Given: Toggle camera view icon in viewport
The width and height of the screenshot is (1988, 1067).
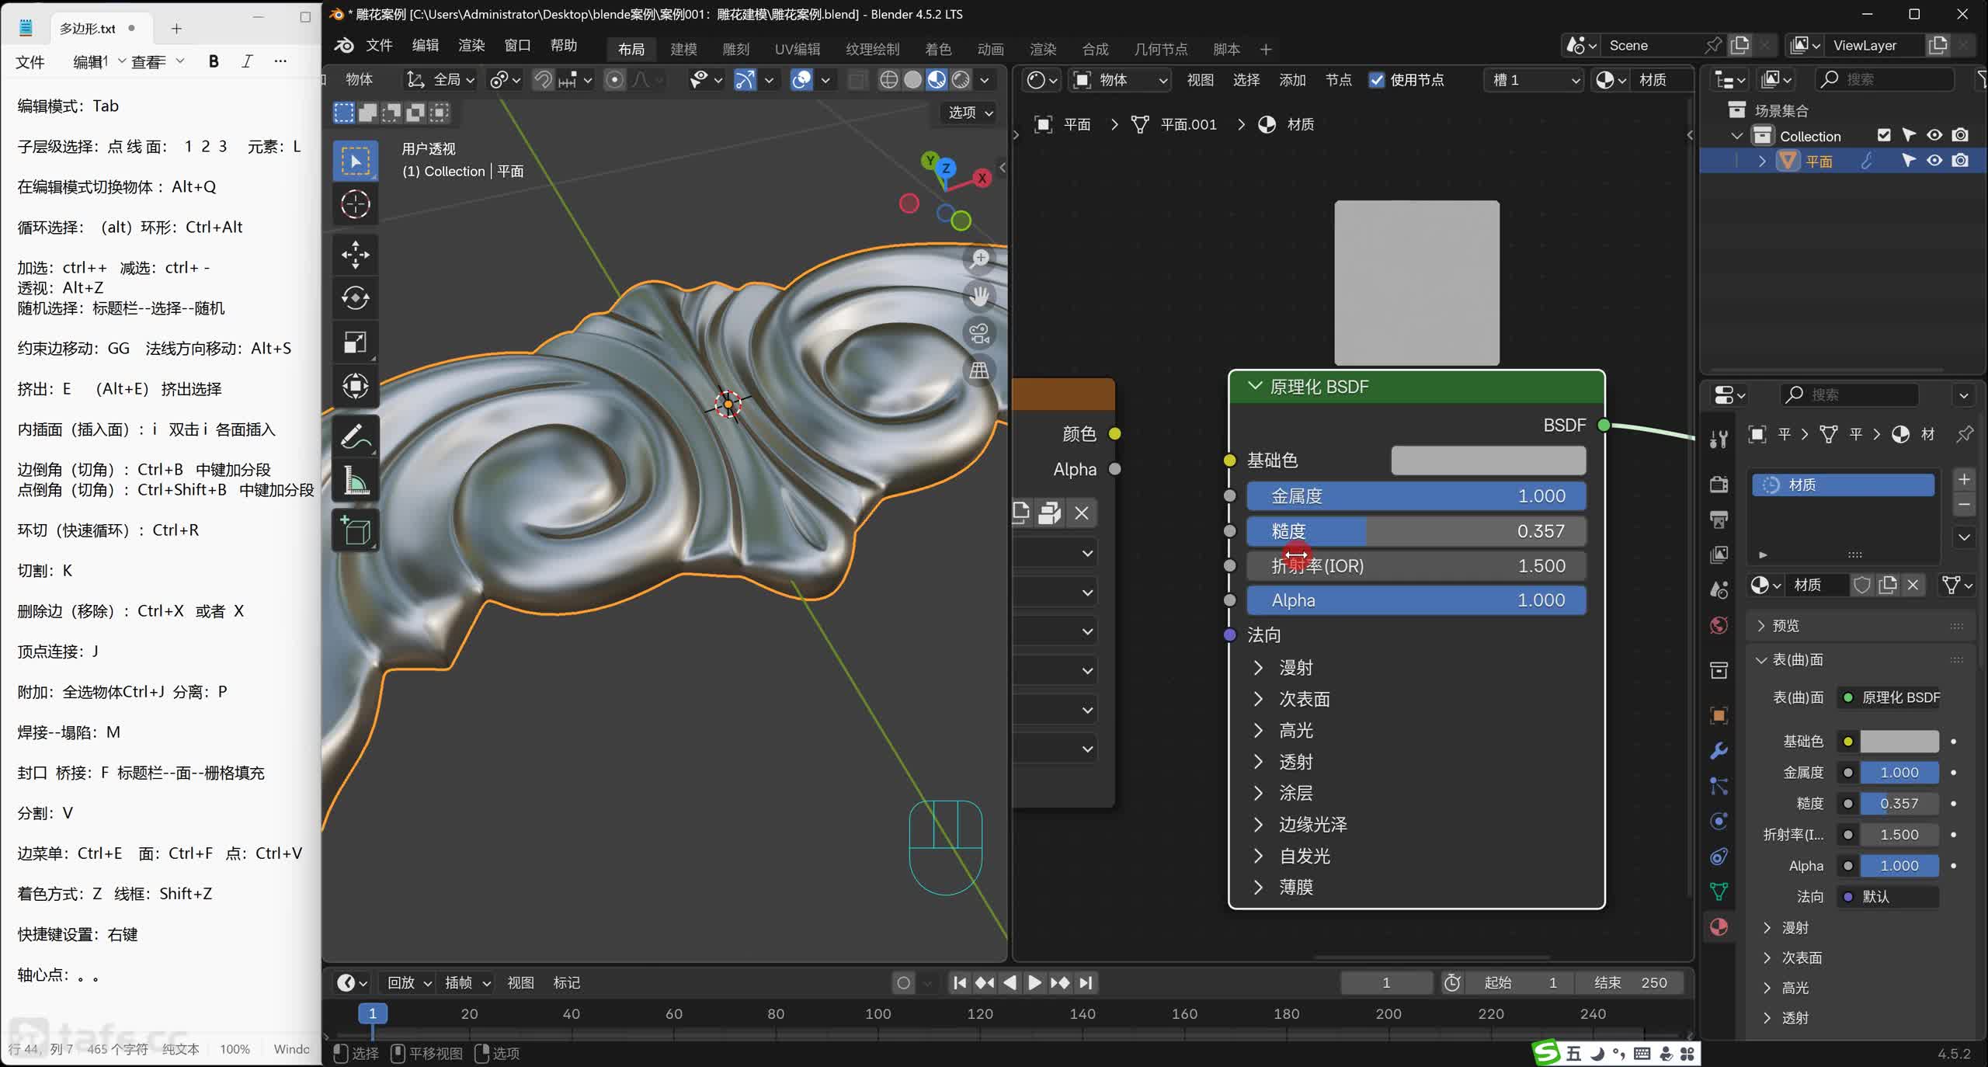Looking at the screenshot, I should [979, 333].
